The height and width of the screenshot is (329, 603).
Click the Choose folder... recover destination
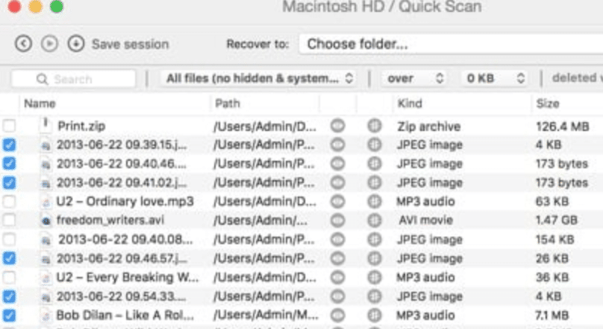pos(448,44)
